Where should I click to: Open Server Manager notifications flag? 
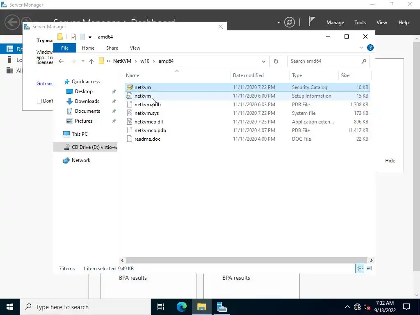click(312, 21)
